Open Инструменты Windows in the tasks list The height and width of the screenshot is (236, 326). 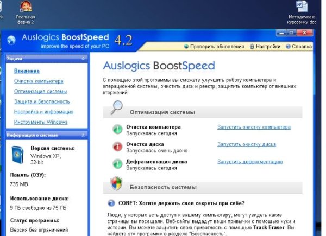(x=41, y=122)
